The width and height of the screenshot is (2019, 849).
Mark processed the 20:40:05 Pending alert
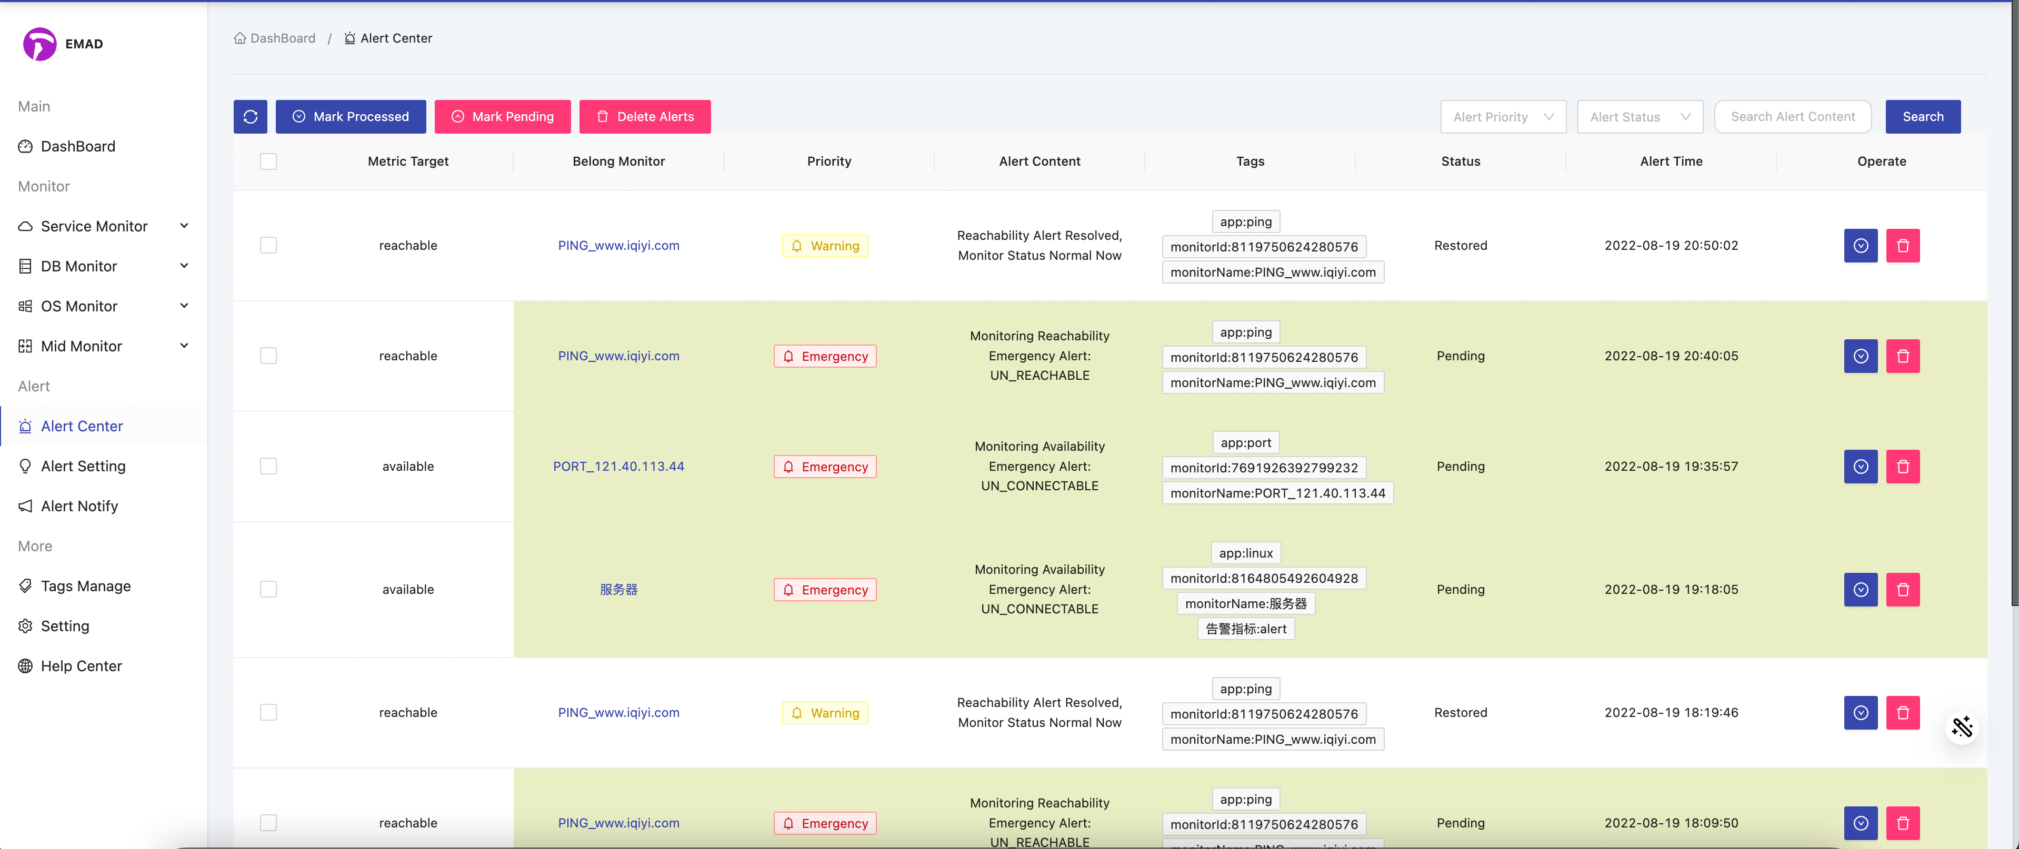(1861, 356)
